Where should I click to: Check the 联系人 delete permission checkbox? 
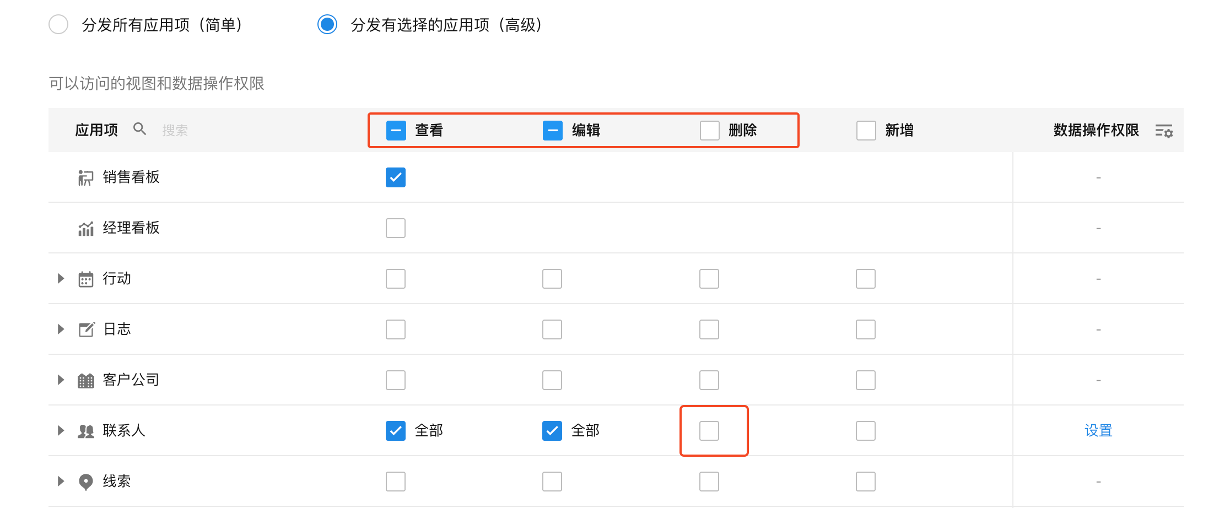(709, 431)
